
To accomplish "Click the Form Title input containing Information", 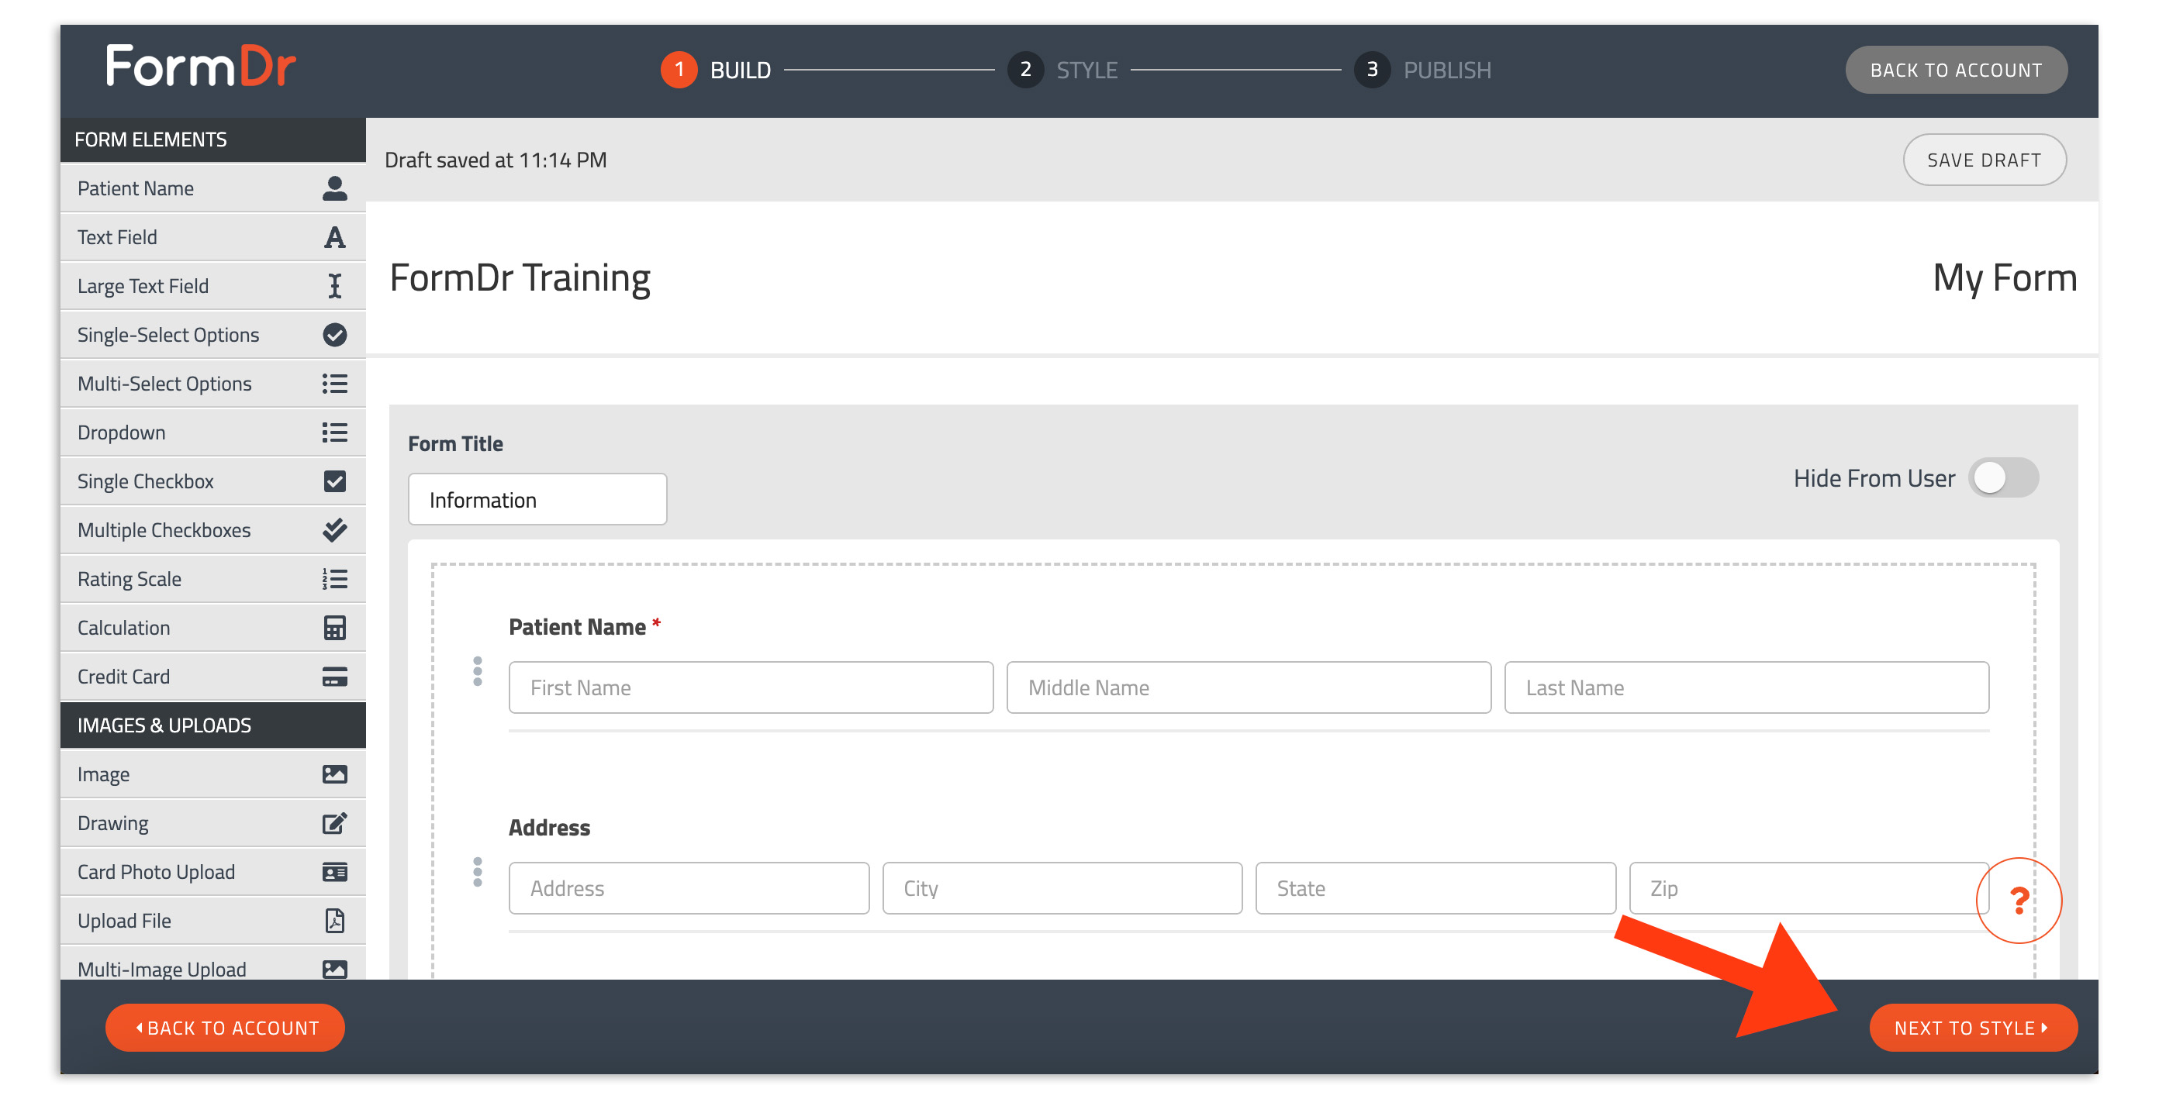I will point(537,499).
